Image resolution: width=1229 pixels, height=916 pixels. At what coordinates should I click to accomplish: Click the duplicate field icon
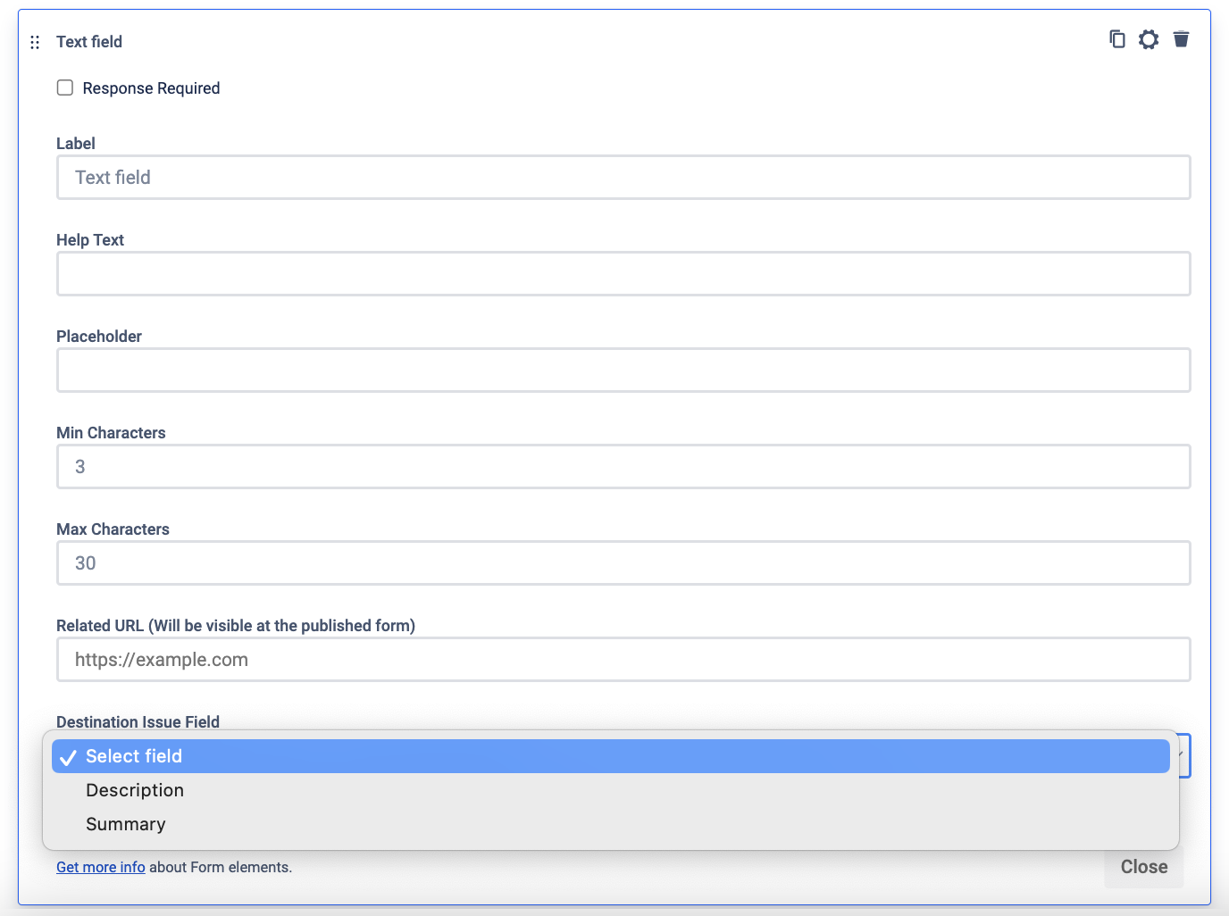tap(1116, 39)
